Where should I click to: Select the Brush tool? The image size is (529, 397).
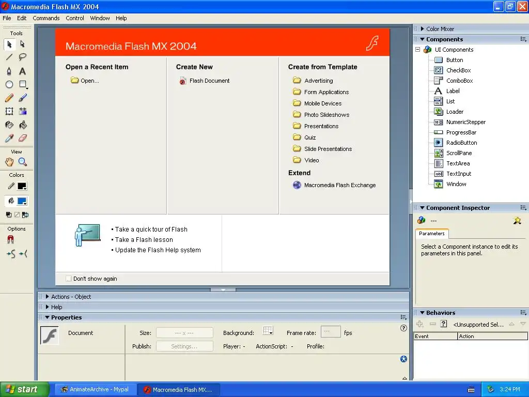point(23,98)
